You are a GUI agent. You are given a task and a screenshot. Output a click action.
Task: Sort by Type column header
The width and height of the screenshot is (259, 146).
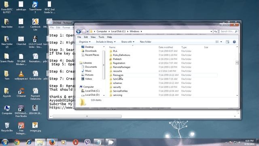[184, 47]
